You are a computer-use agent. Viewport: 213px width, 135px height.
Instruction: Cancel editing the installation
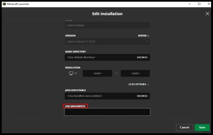(185, 127)
